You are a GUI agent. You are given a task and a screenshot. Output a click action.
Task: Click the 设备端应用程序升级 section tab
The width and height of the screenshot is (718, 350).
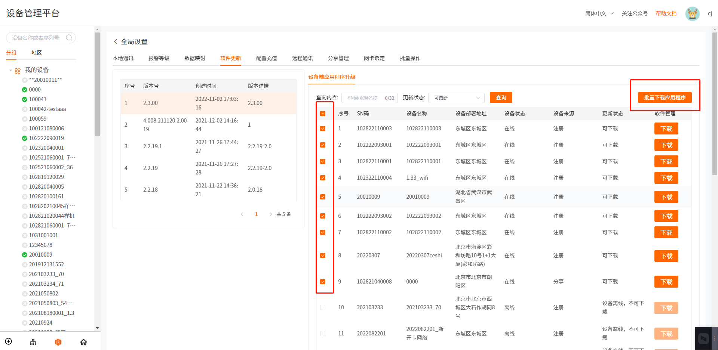[x=332, y=77]
